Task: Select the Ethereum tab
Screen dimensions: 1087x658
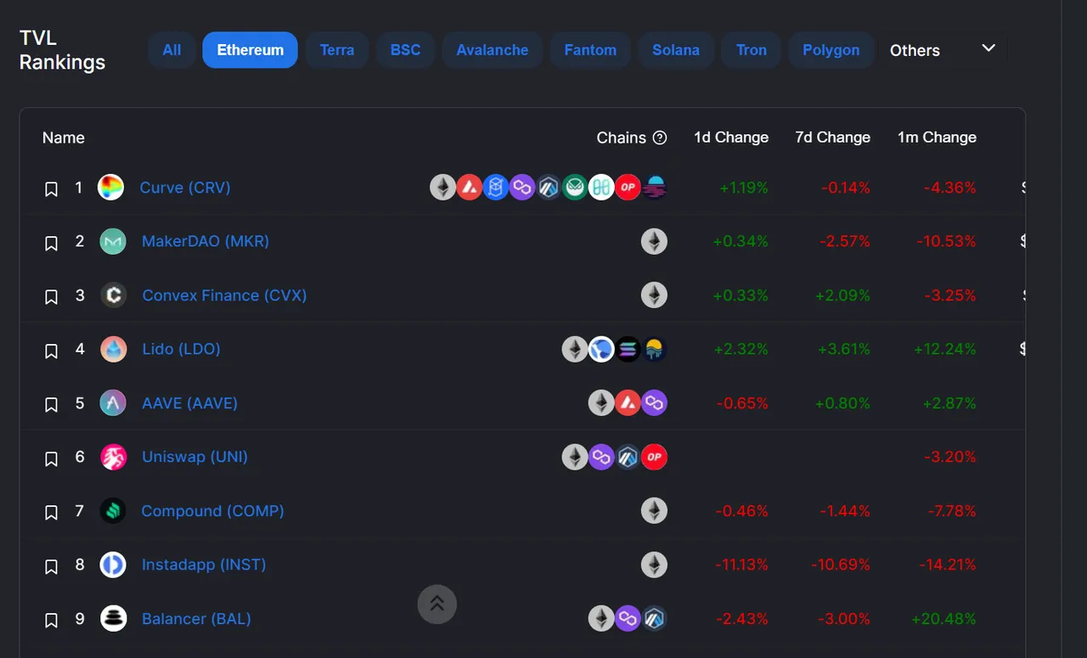Action: coord(250,50)
